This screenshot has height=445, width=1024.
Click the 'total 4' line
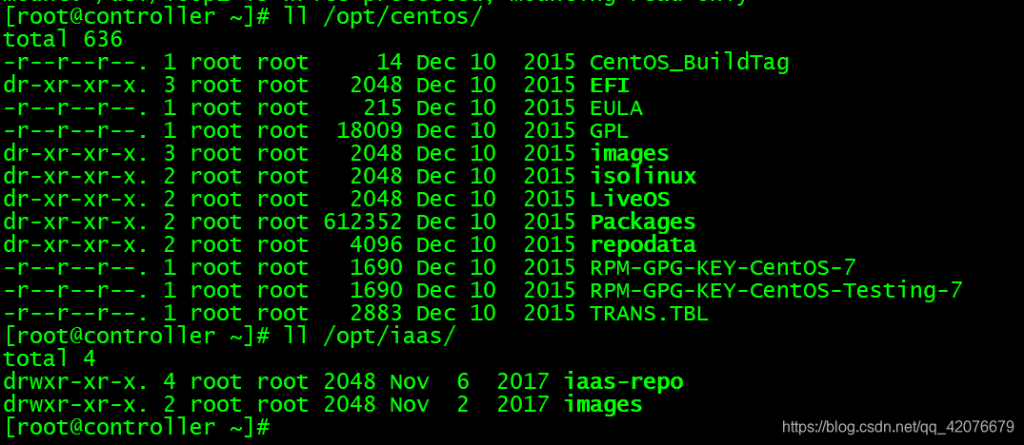pos(50,359)
